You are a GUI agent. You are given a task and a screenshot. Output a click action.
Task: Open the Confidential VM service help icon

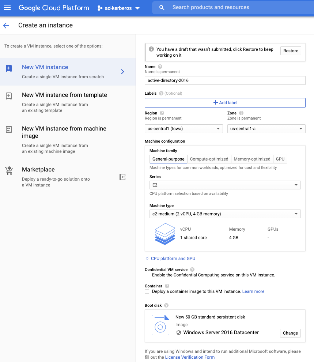point(192,269)
